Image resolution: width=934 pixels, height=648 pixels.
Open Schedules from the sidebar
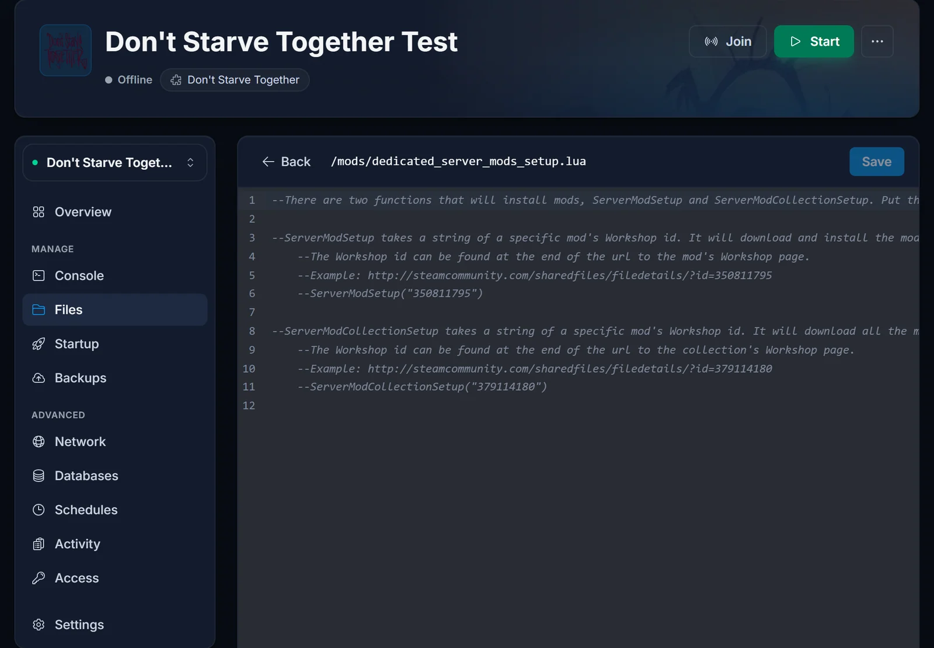pos(114,510)
